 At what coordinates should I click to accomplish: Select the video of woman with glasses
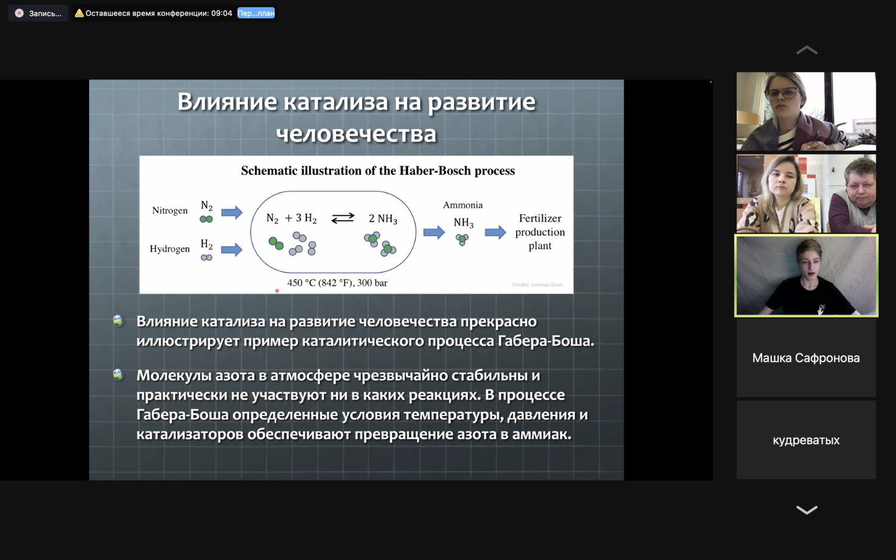click(x=806, y=111)
